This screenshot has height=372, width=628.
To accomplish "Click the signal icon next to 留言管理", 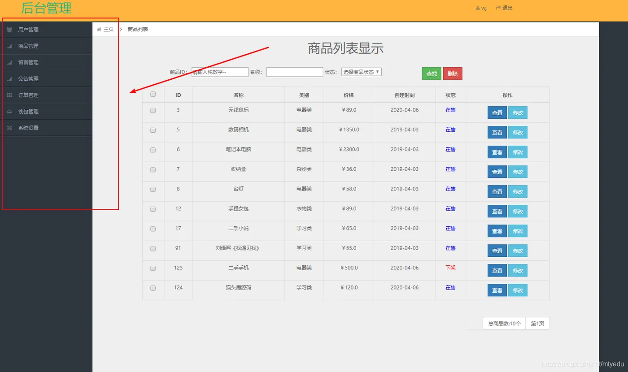I will pos(9,62).
